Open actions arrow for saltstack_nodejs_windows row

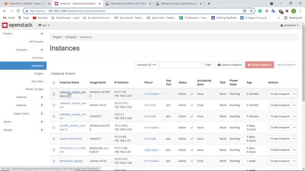click(x=295, y=94)
